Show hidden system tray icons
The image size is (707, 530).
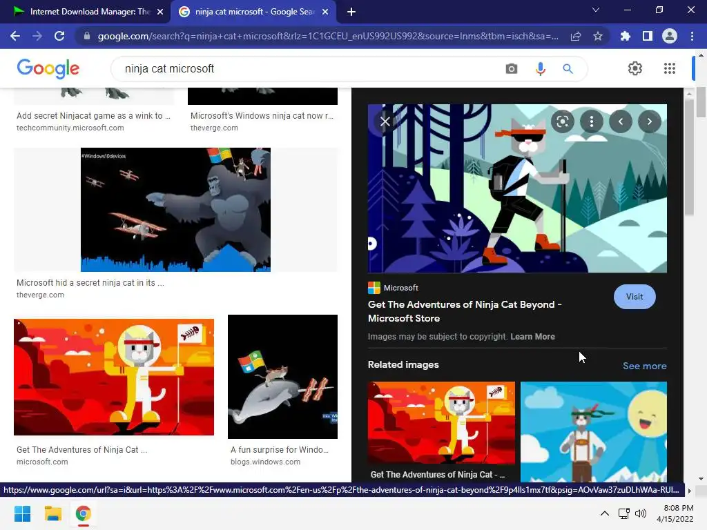point(605,513)
